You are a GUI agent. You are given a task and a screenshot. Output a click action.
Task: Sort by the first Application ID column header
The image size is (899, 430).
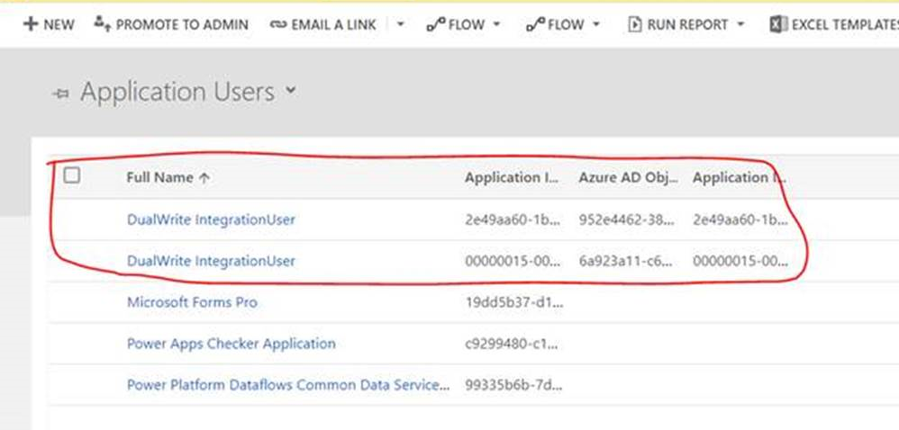click(x=512, y=177)
